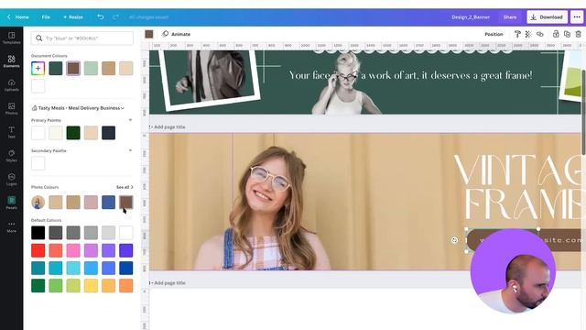586x330 pixels.
Task: Collapse the Primary Palette section
Action: (x=130, y=120)
